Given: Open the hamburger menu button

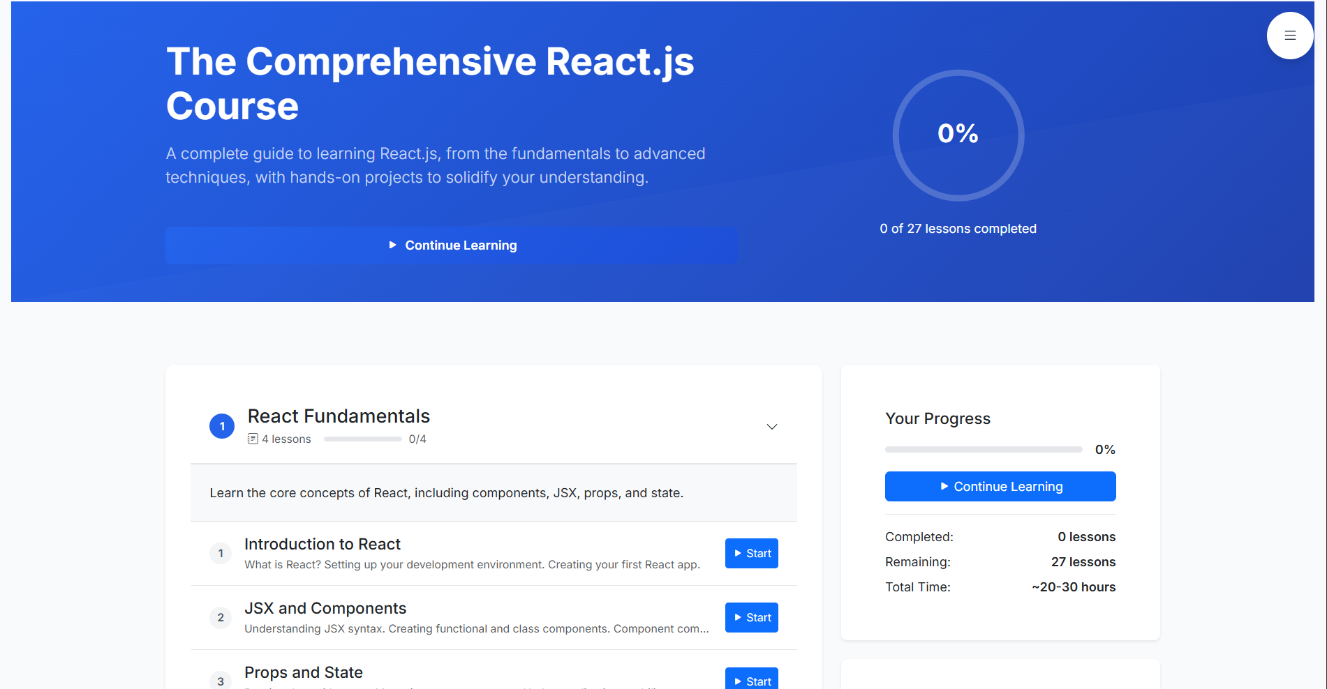Looking at the screenshot, I should pyautogui.click(x=1290, y=36).
